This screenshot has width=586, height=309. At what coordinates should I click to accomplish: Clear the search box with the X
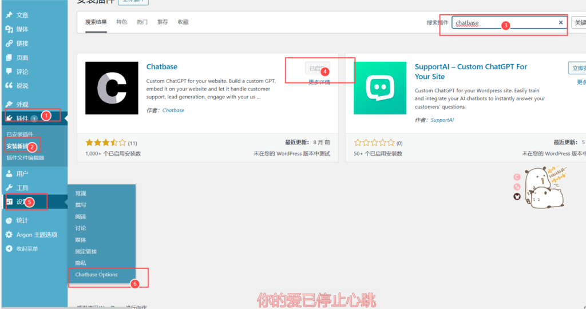coord(561,23)
